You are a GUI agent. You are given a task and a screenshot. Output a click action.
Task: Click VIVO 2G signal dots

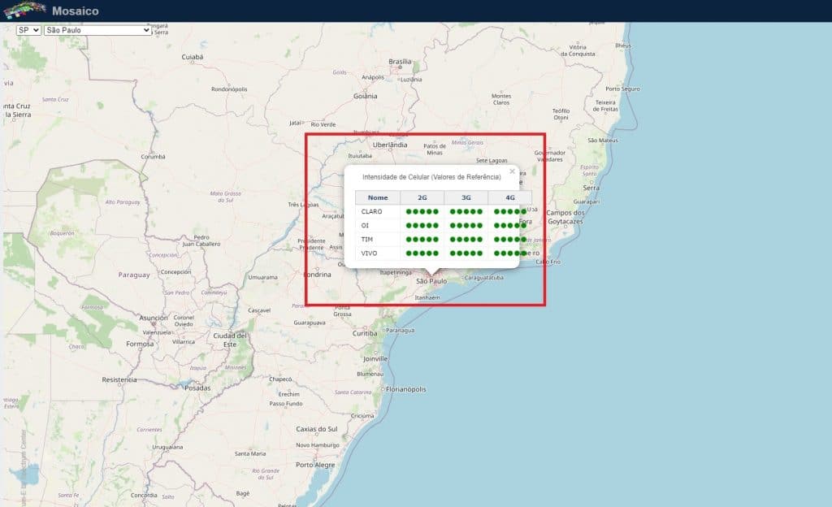pos(422,253)
